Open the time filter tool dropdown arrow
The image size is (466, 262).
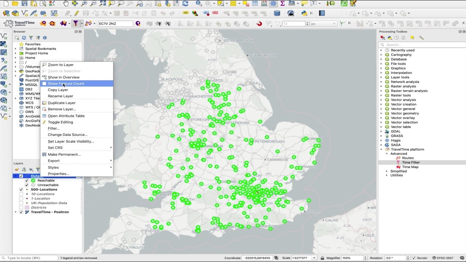(81, 23)
